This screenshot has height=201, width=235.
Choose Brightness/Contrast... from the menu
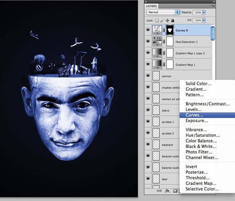(207, 104)
